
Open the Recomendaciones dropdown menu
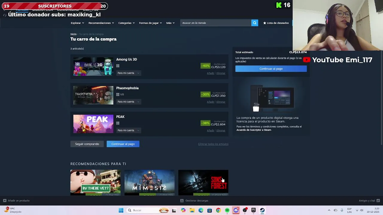coord(101,23)
